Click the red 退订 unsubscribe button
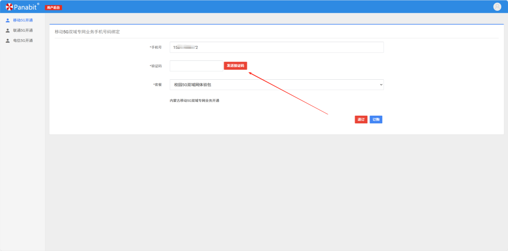Screen dimensions: 508x251 point(361,120)
